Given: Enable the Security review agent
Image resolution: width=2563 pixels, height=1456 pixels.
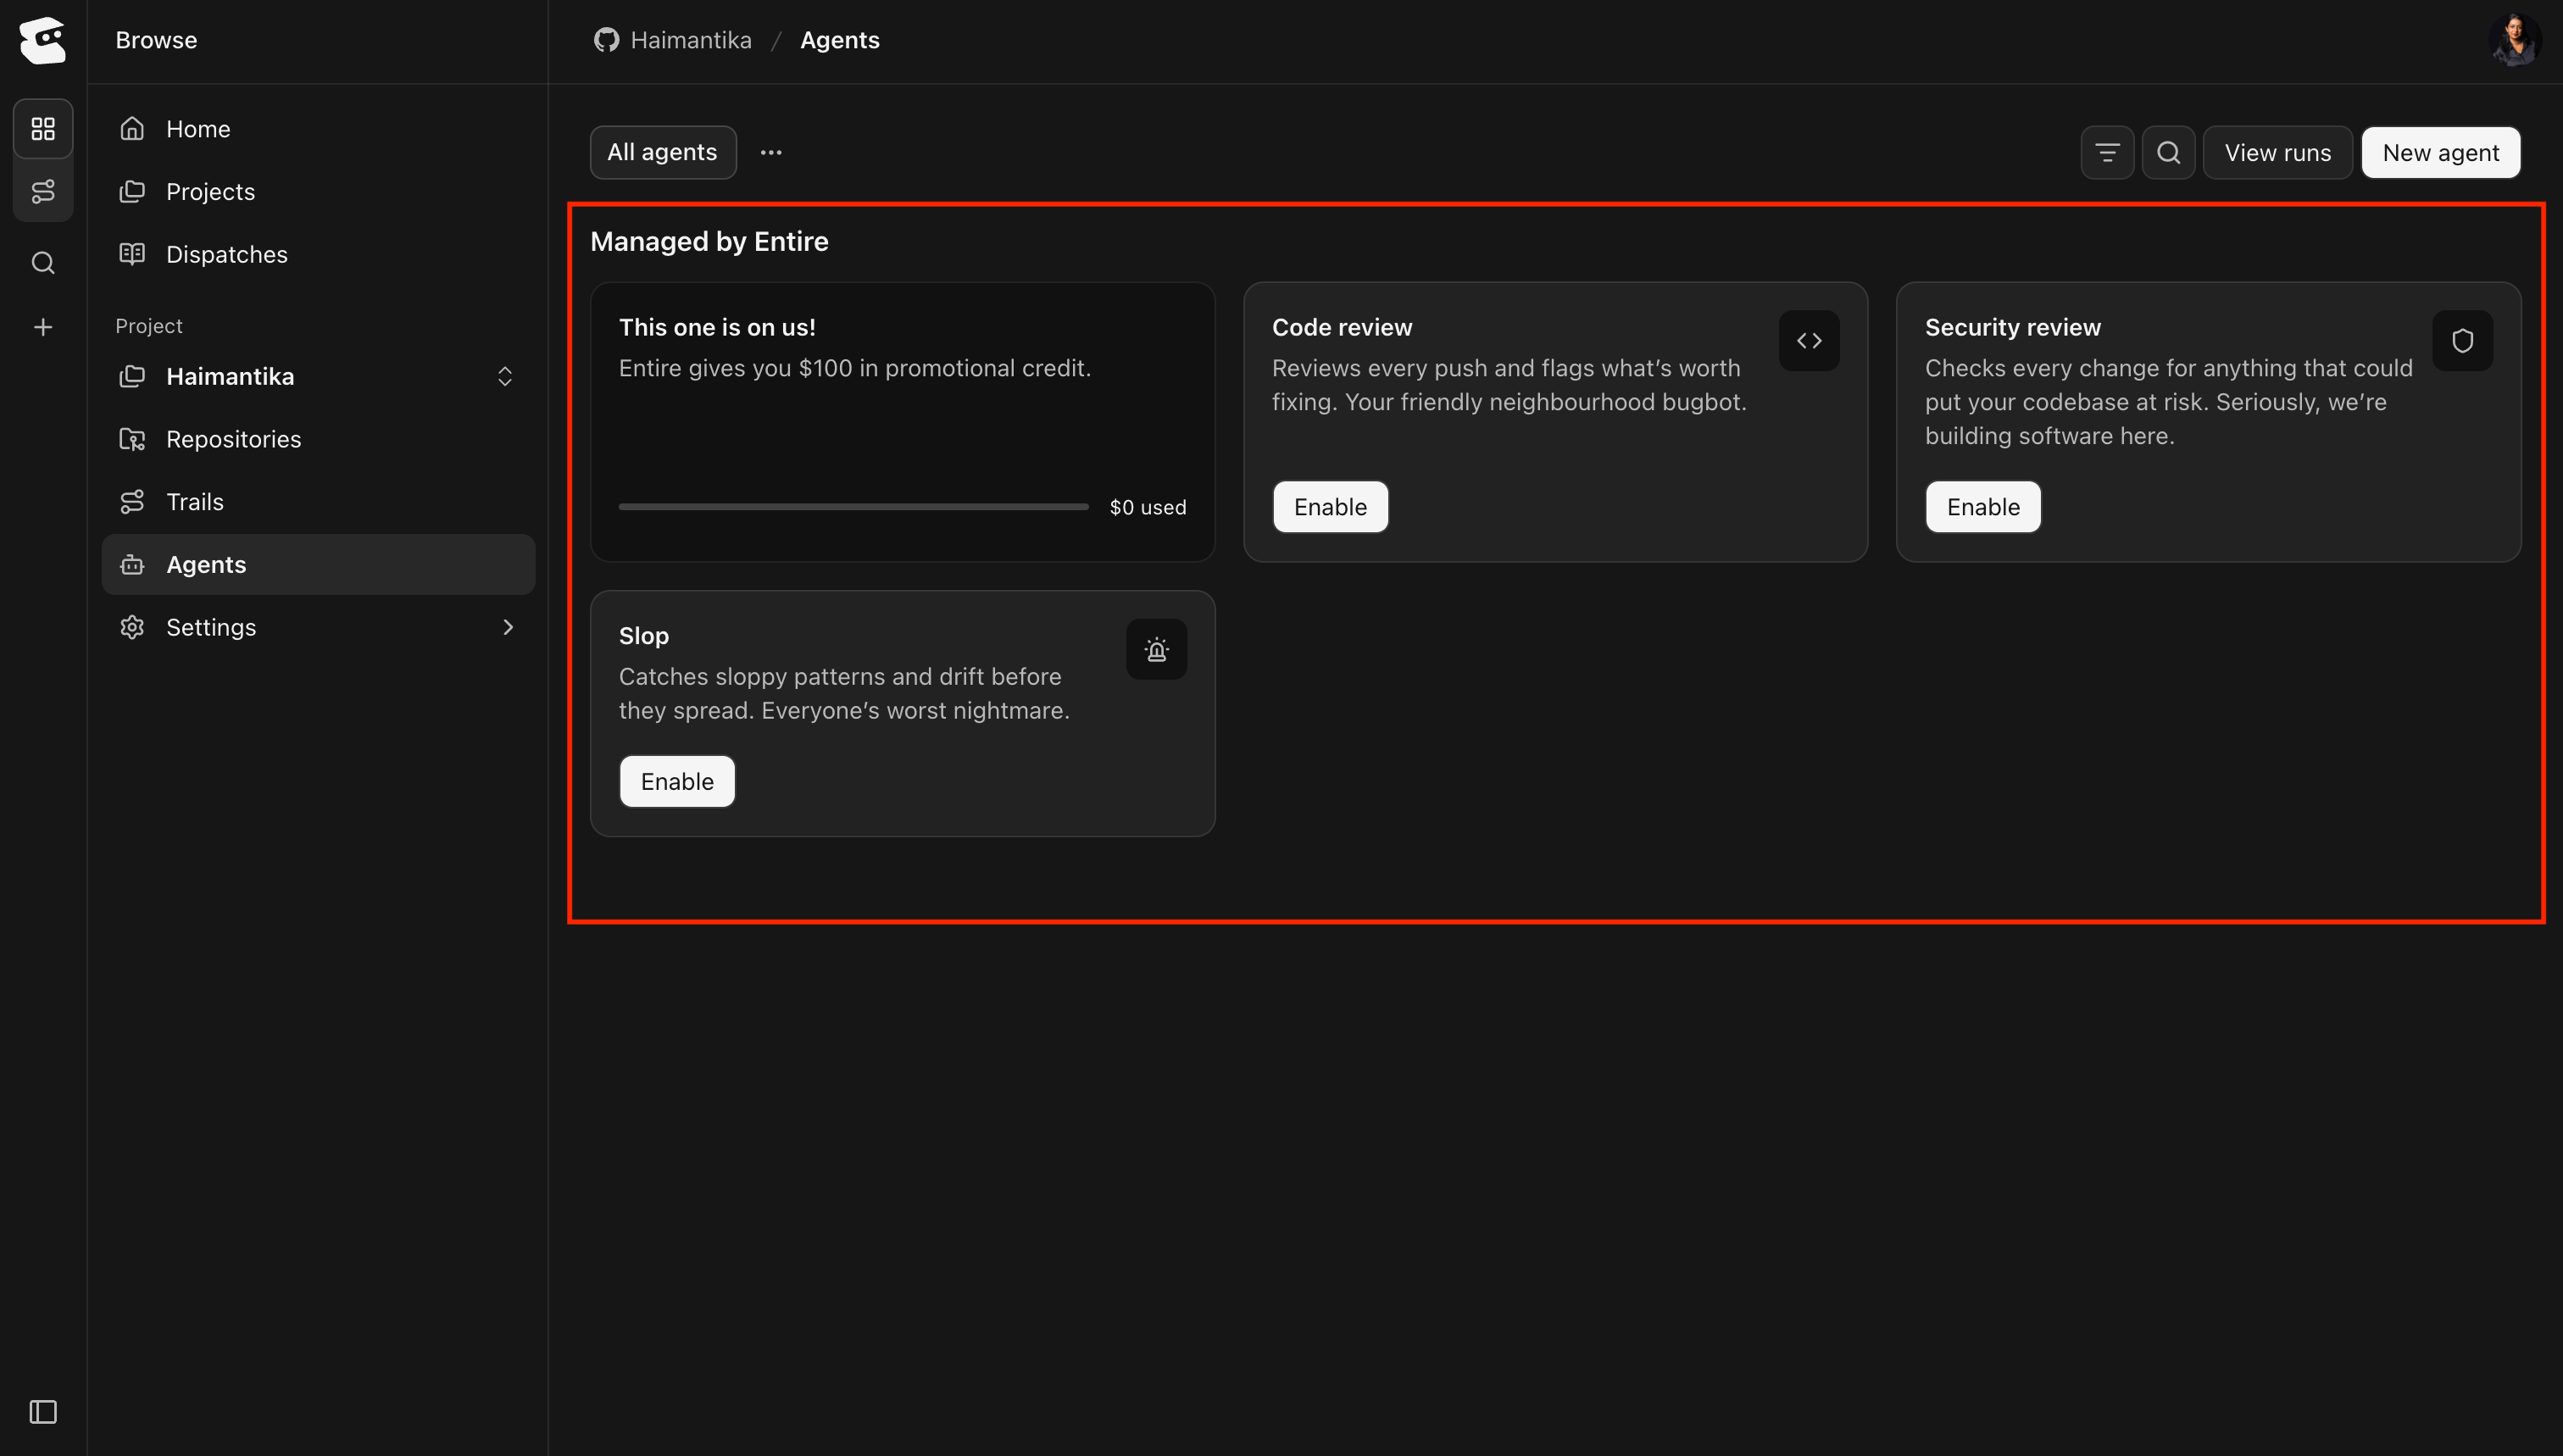Looking at the screenshot, I should [x=1983, y=507].
